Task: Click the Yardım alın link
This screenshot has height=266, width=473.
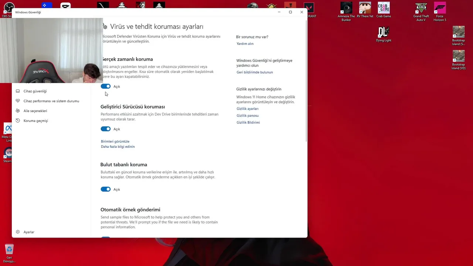Action: click(245, 44)
